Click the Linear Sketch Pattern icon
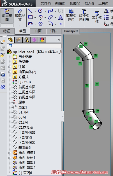 [x=106, y=17]
